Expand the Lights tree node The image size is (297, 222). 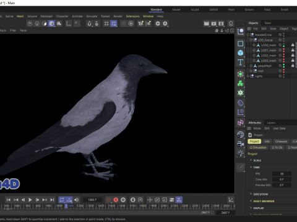click(248, 76)
